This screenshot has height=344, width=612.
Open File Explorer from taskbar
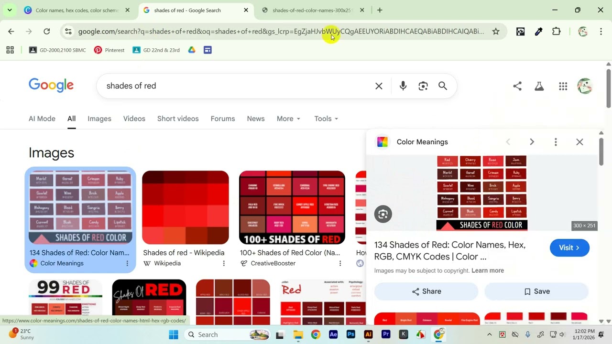(298, 334)
